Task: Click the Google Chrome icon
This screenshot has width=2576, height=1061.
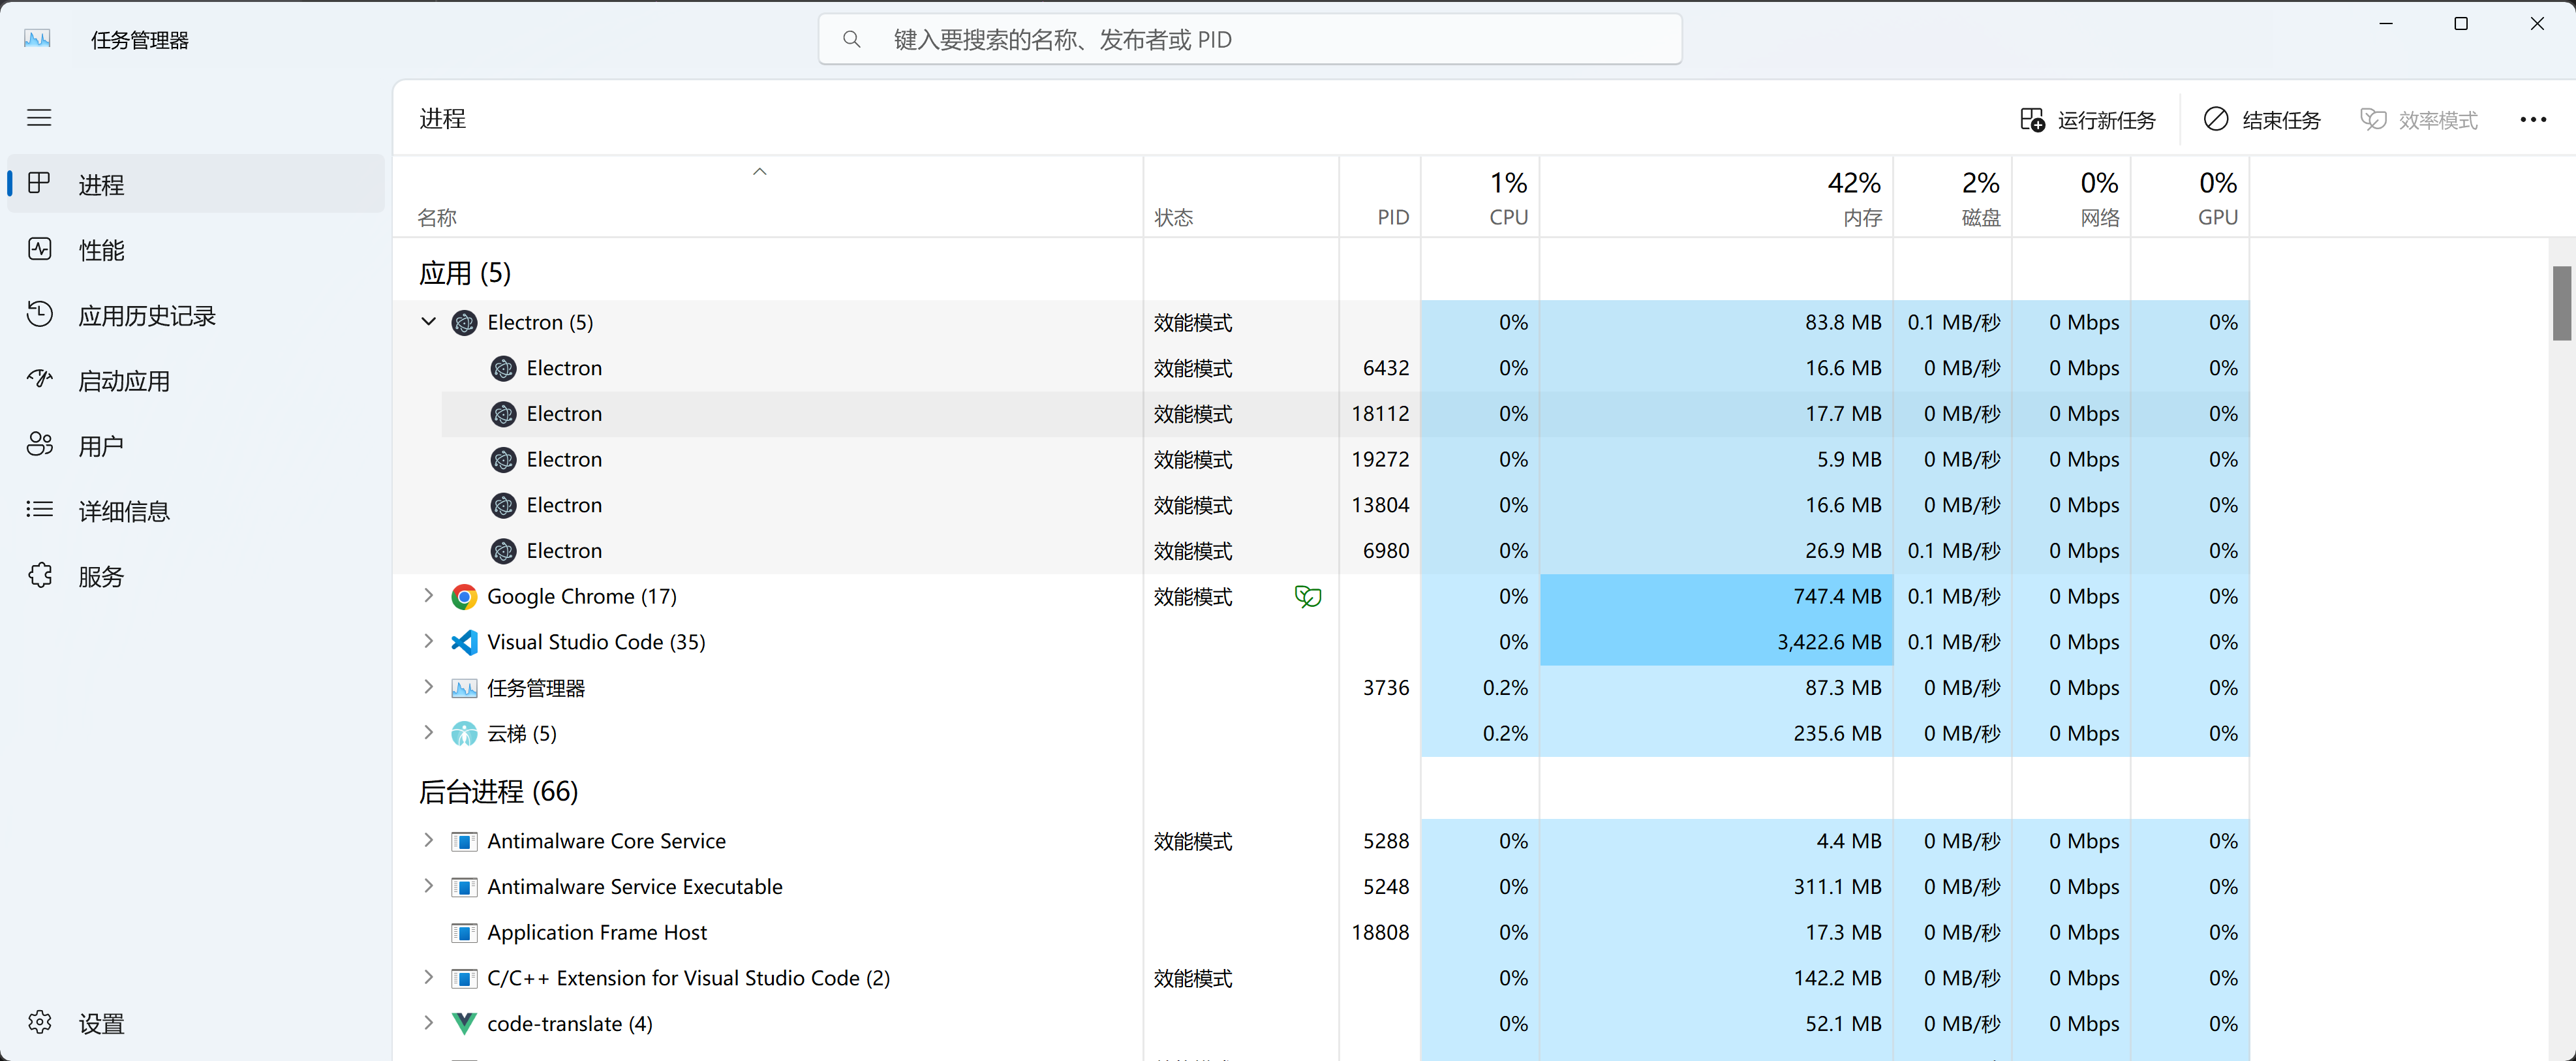Action: coord(464,597)
